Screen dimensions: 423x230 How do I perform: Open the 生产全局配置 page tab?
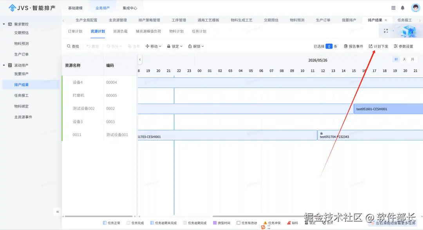86,20
